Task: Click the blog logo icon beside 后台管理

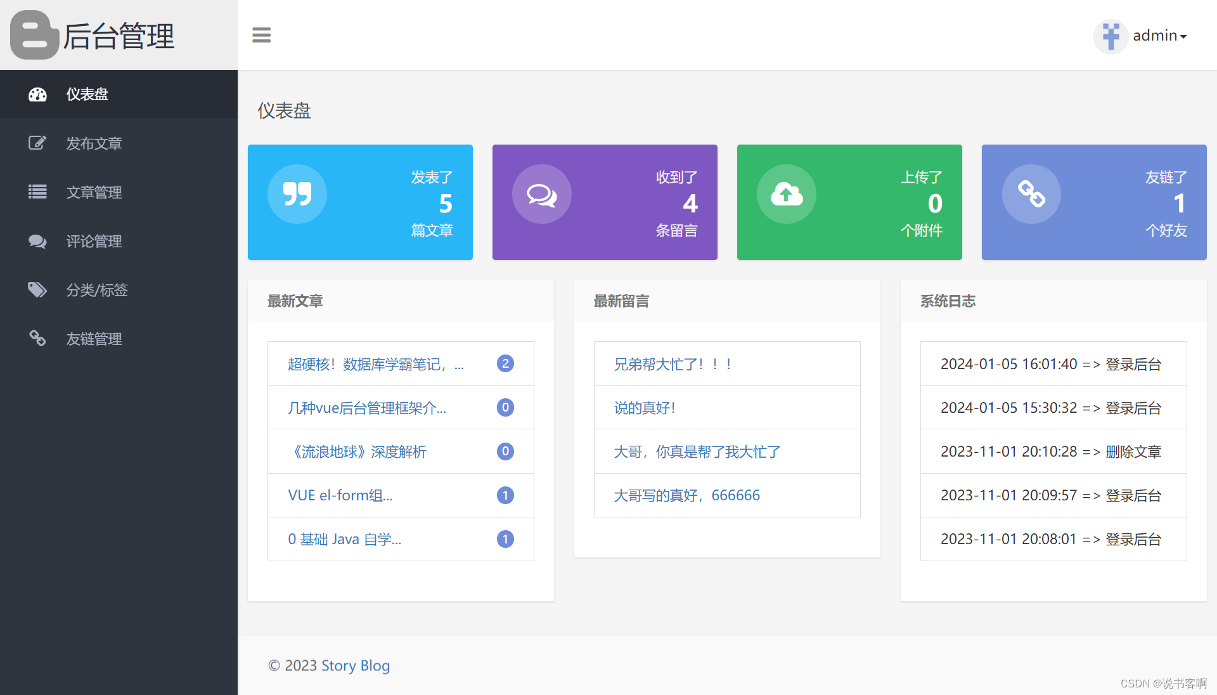Action: point(34,36)
